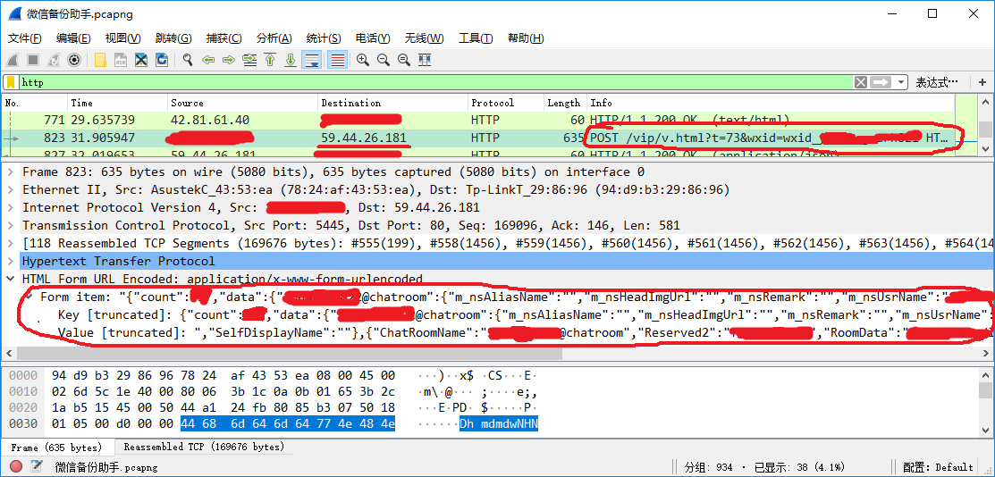This screenshot has height=477, width=995.
Task: Open a capture file with folder icon
Action: [99, 60]
